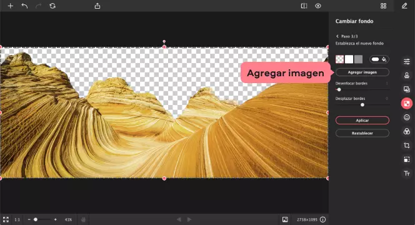The width and height of the screenshot is (415, 225).
Task: Click the Desenfocar bordes slider handle
Action: [x=339, y=90]
